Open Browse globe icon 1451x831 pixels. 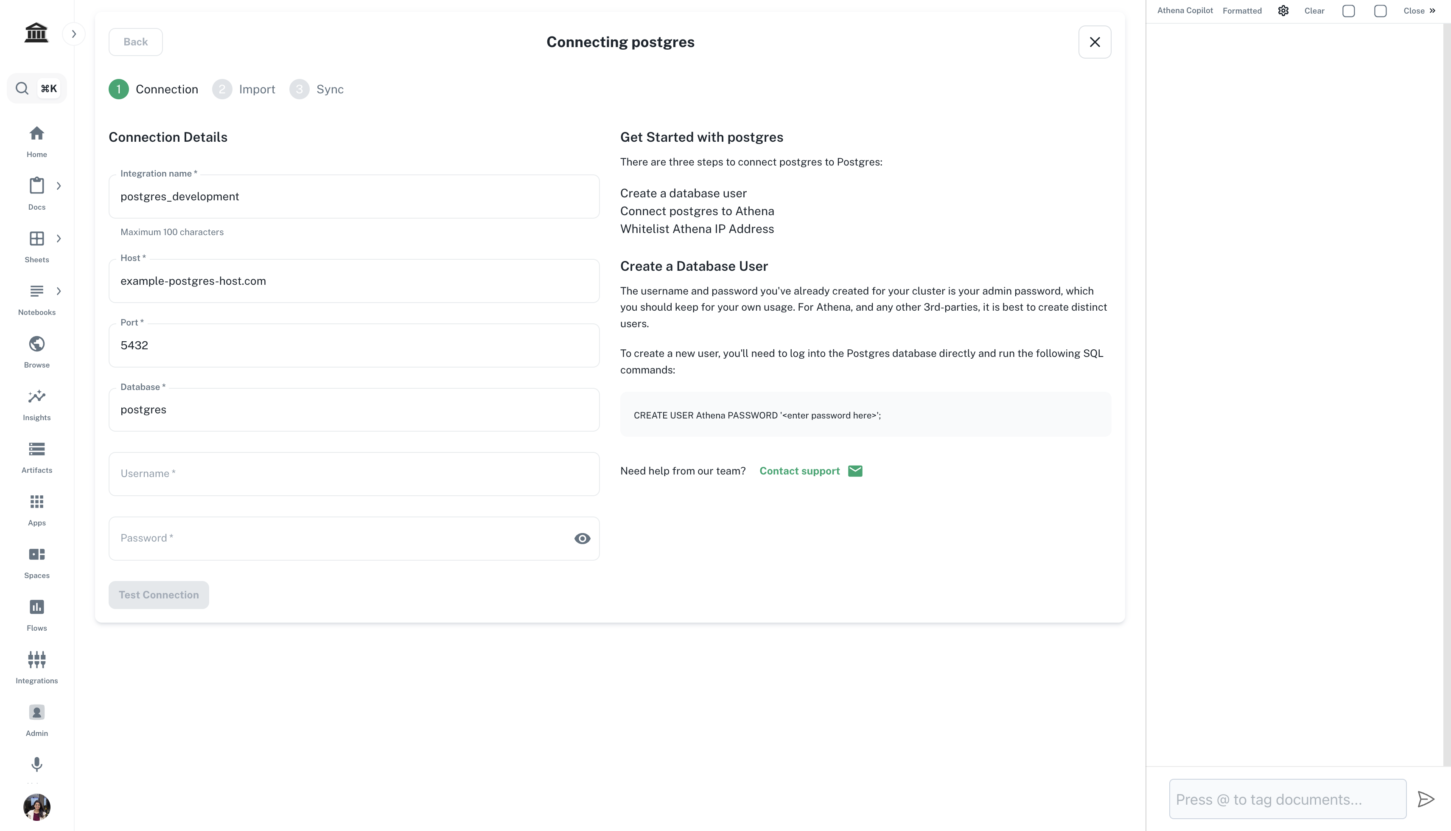click(36, 344)
